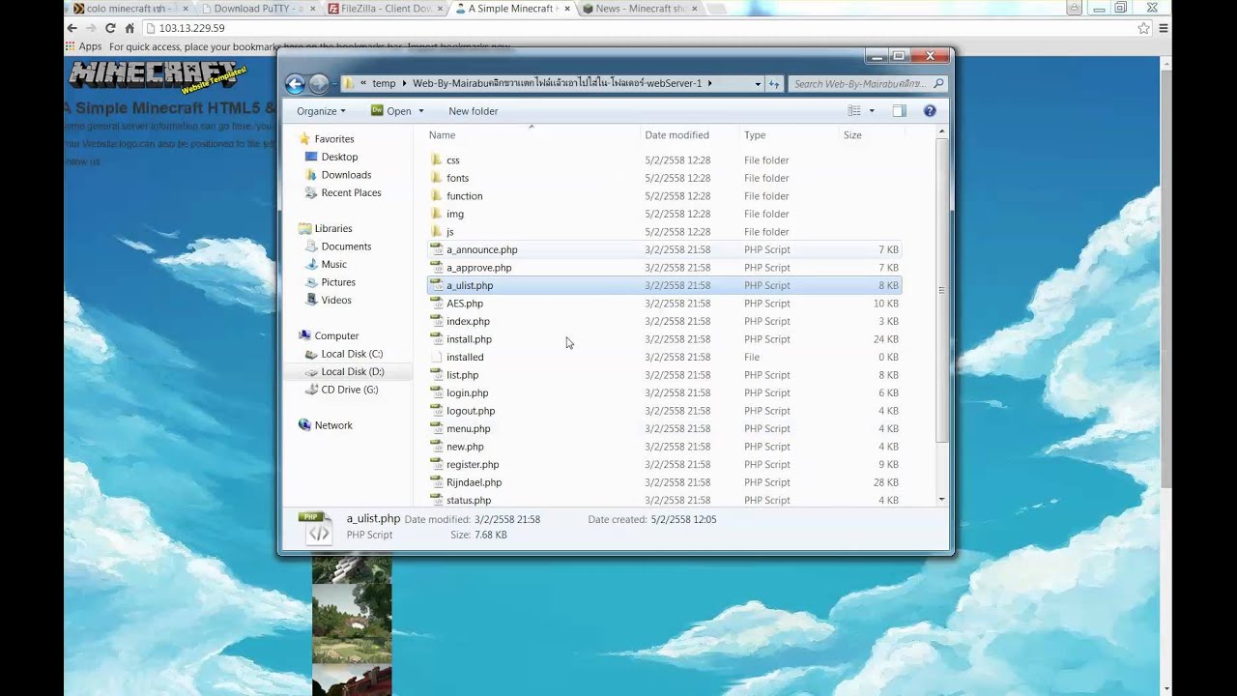Screen dimensions: 1237x696
Task: Open Local Disk (C:)
Action: click(x=352, y=354)
